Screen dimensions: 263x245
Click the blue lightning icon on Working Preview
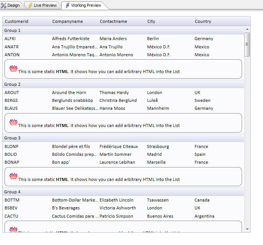[67, 5]
